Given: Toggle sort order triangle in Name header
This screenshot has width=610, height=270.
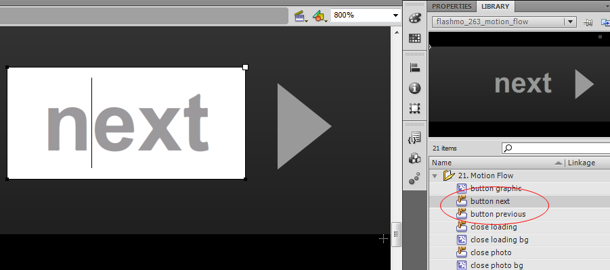Looking at the screenshot, I should [559, 163].
